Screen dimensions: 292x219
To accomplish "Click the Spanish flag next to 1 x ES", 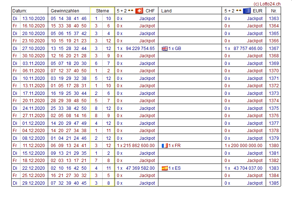I will click(165, 168).
